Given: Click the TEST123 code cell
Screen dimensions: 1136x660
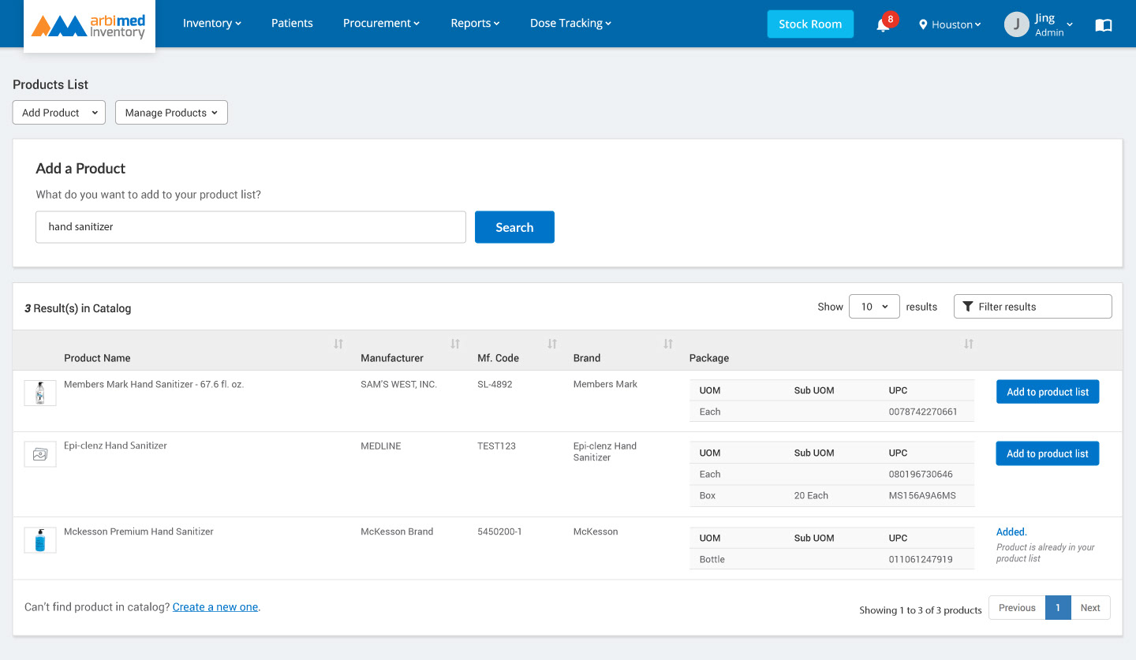Looking at the screenshot, I should 496,446.
